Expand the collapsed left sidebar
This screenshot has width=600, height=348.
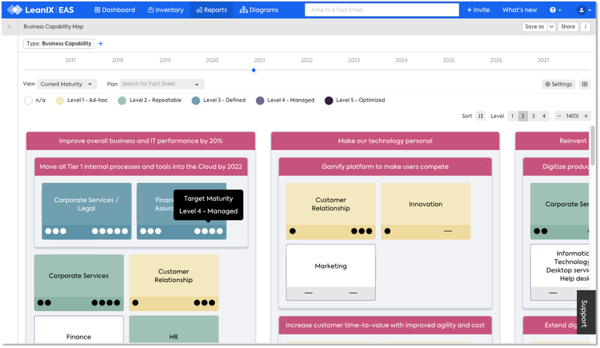[9, 26]
